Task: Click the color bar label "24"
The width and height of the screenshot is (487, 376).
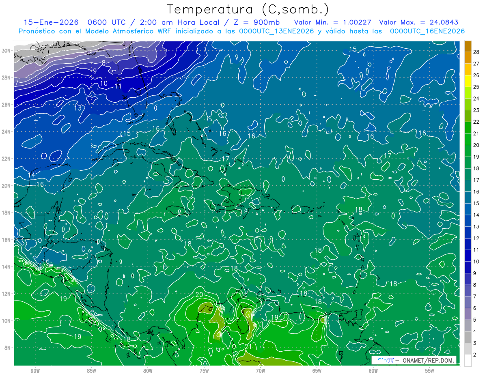Action: 476,99
